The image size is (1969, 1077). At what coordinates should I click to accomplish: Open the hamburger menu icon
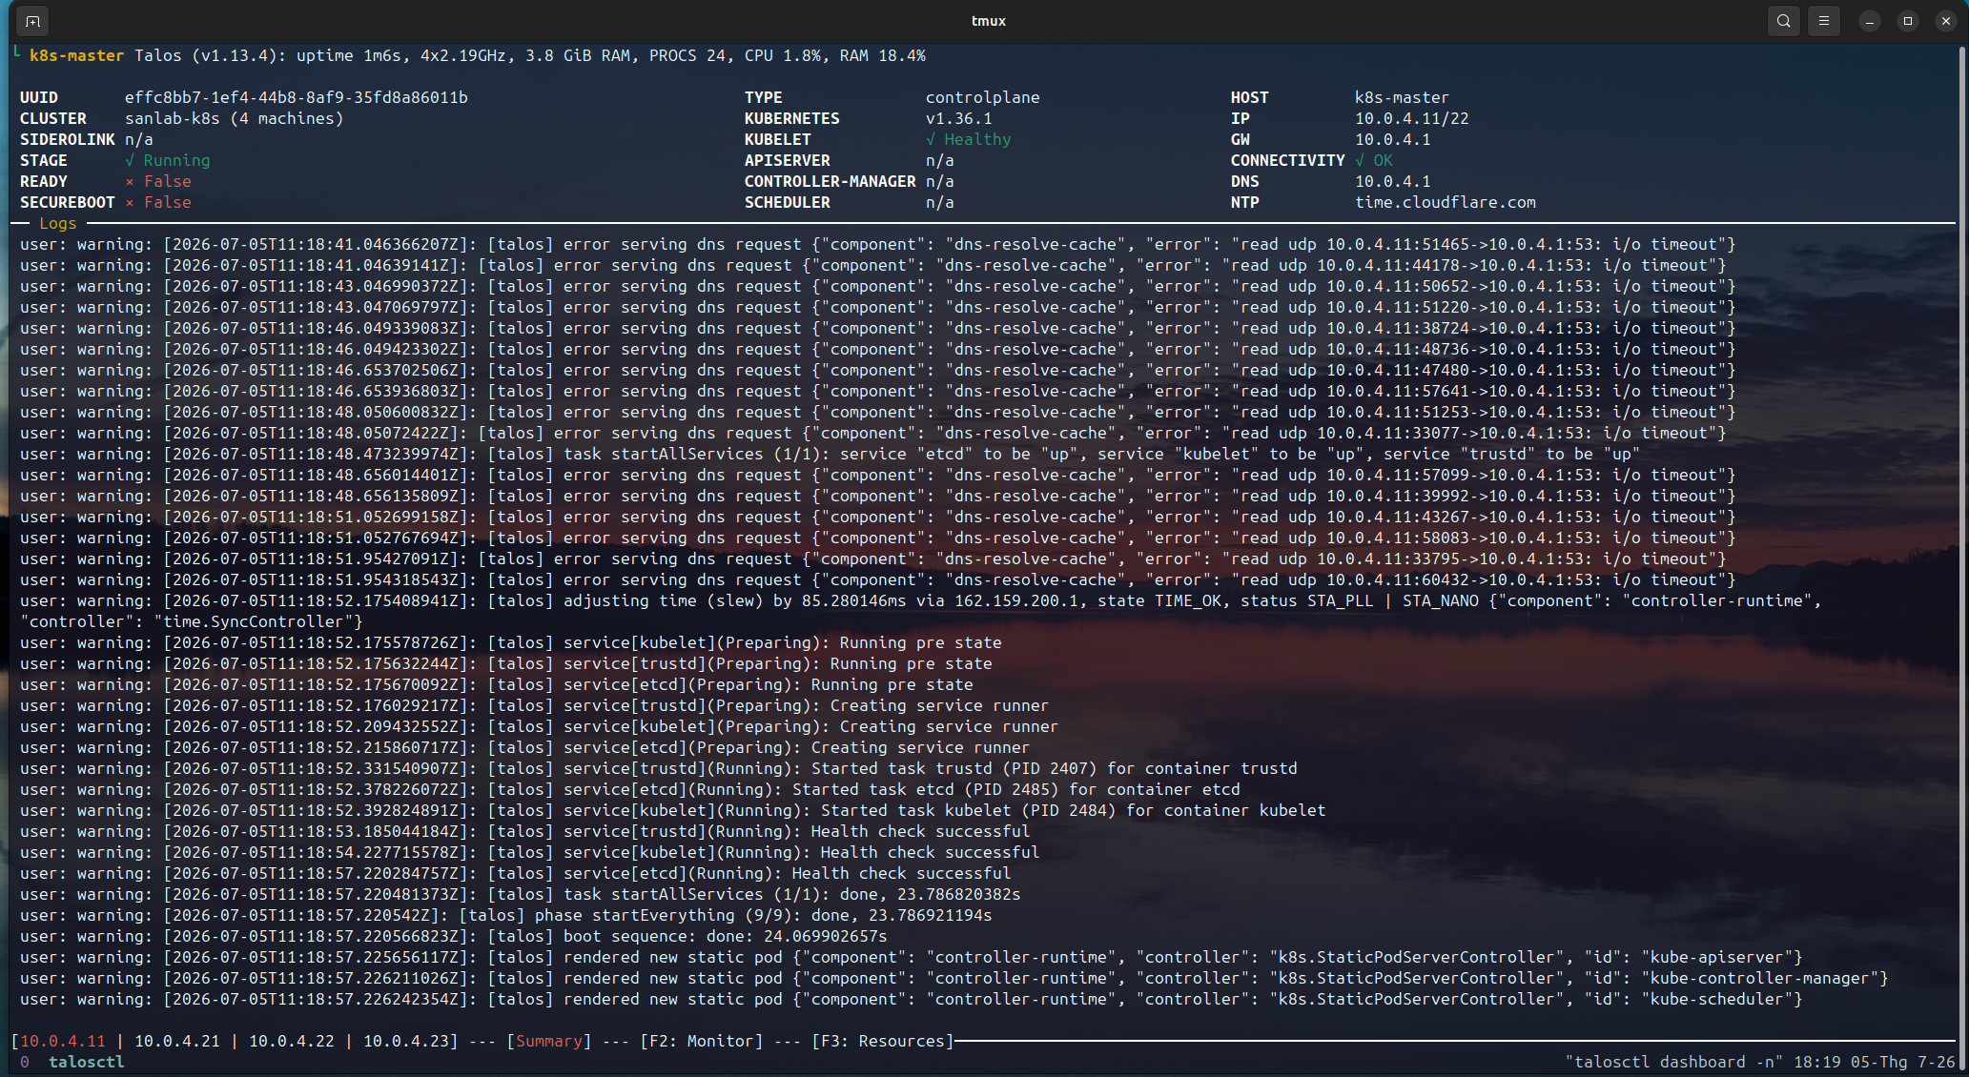click(x=1824, y=21)
